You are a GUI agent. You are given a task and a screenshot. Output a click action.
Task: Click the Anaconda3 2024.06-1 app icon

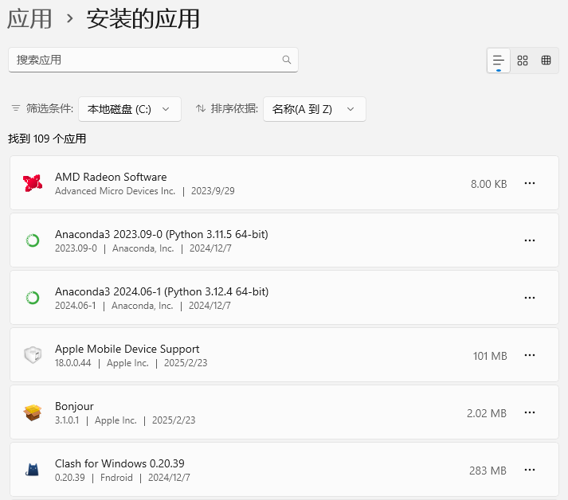[32, 298]
